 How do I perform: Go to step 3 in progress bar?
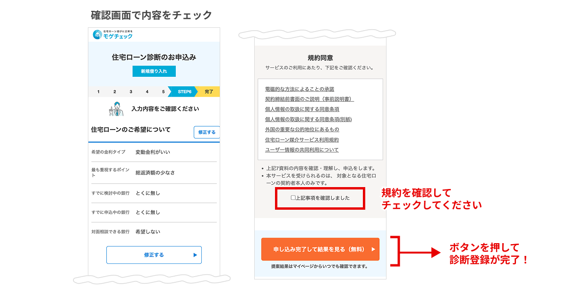131,91
